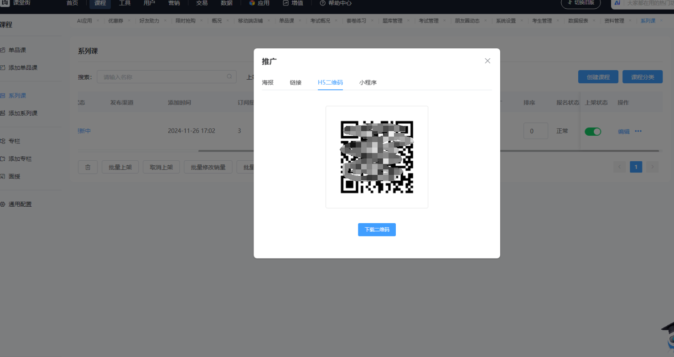Switch to the AI应用 page tab

(x=84, y=21)
